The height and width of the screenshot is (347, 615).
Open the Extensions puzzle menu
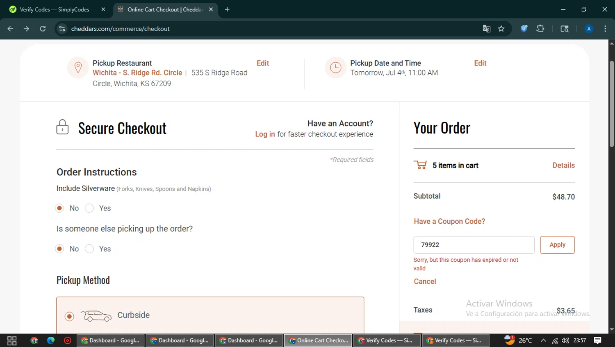point(540,29)
